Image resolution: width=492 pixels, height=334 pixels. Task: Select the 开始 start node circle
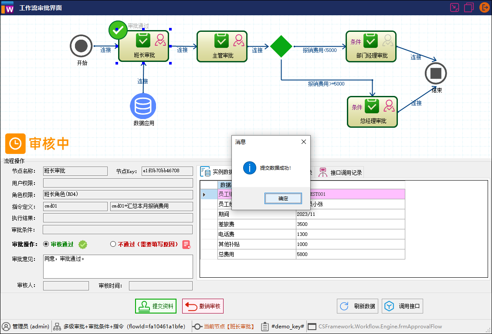point(81,46)
